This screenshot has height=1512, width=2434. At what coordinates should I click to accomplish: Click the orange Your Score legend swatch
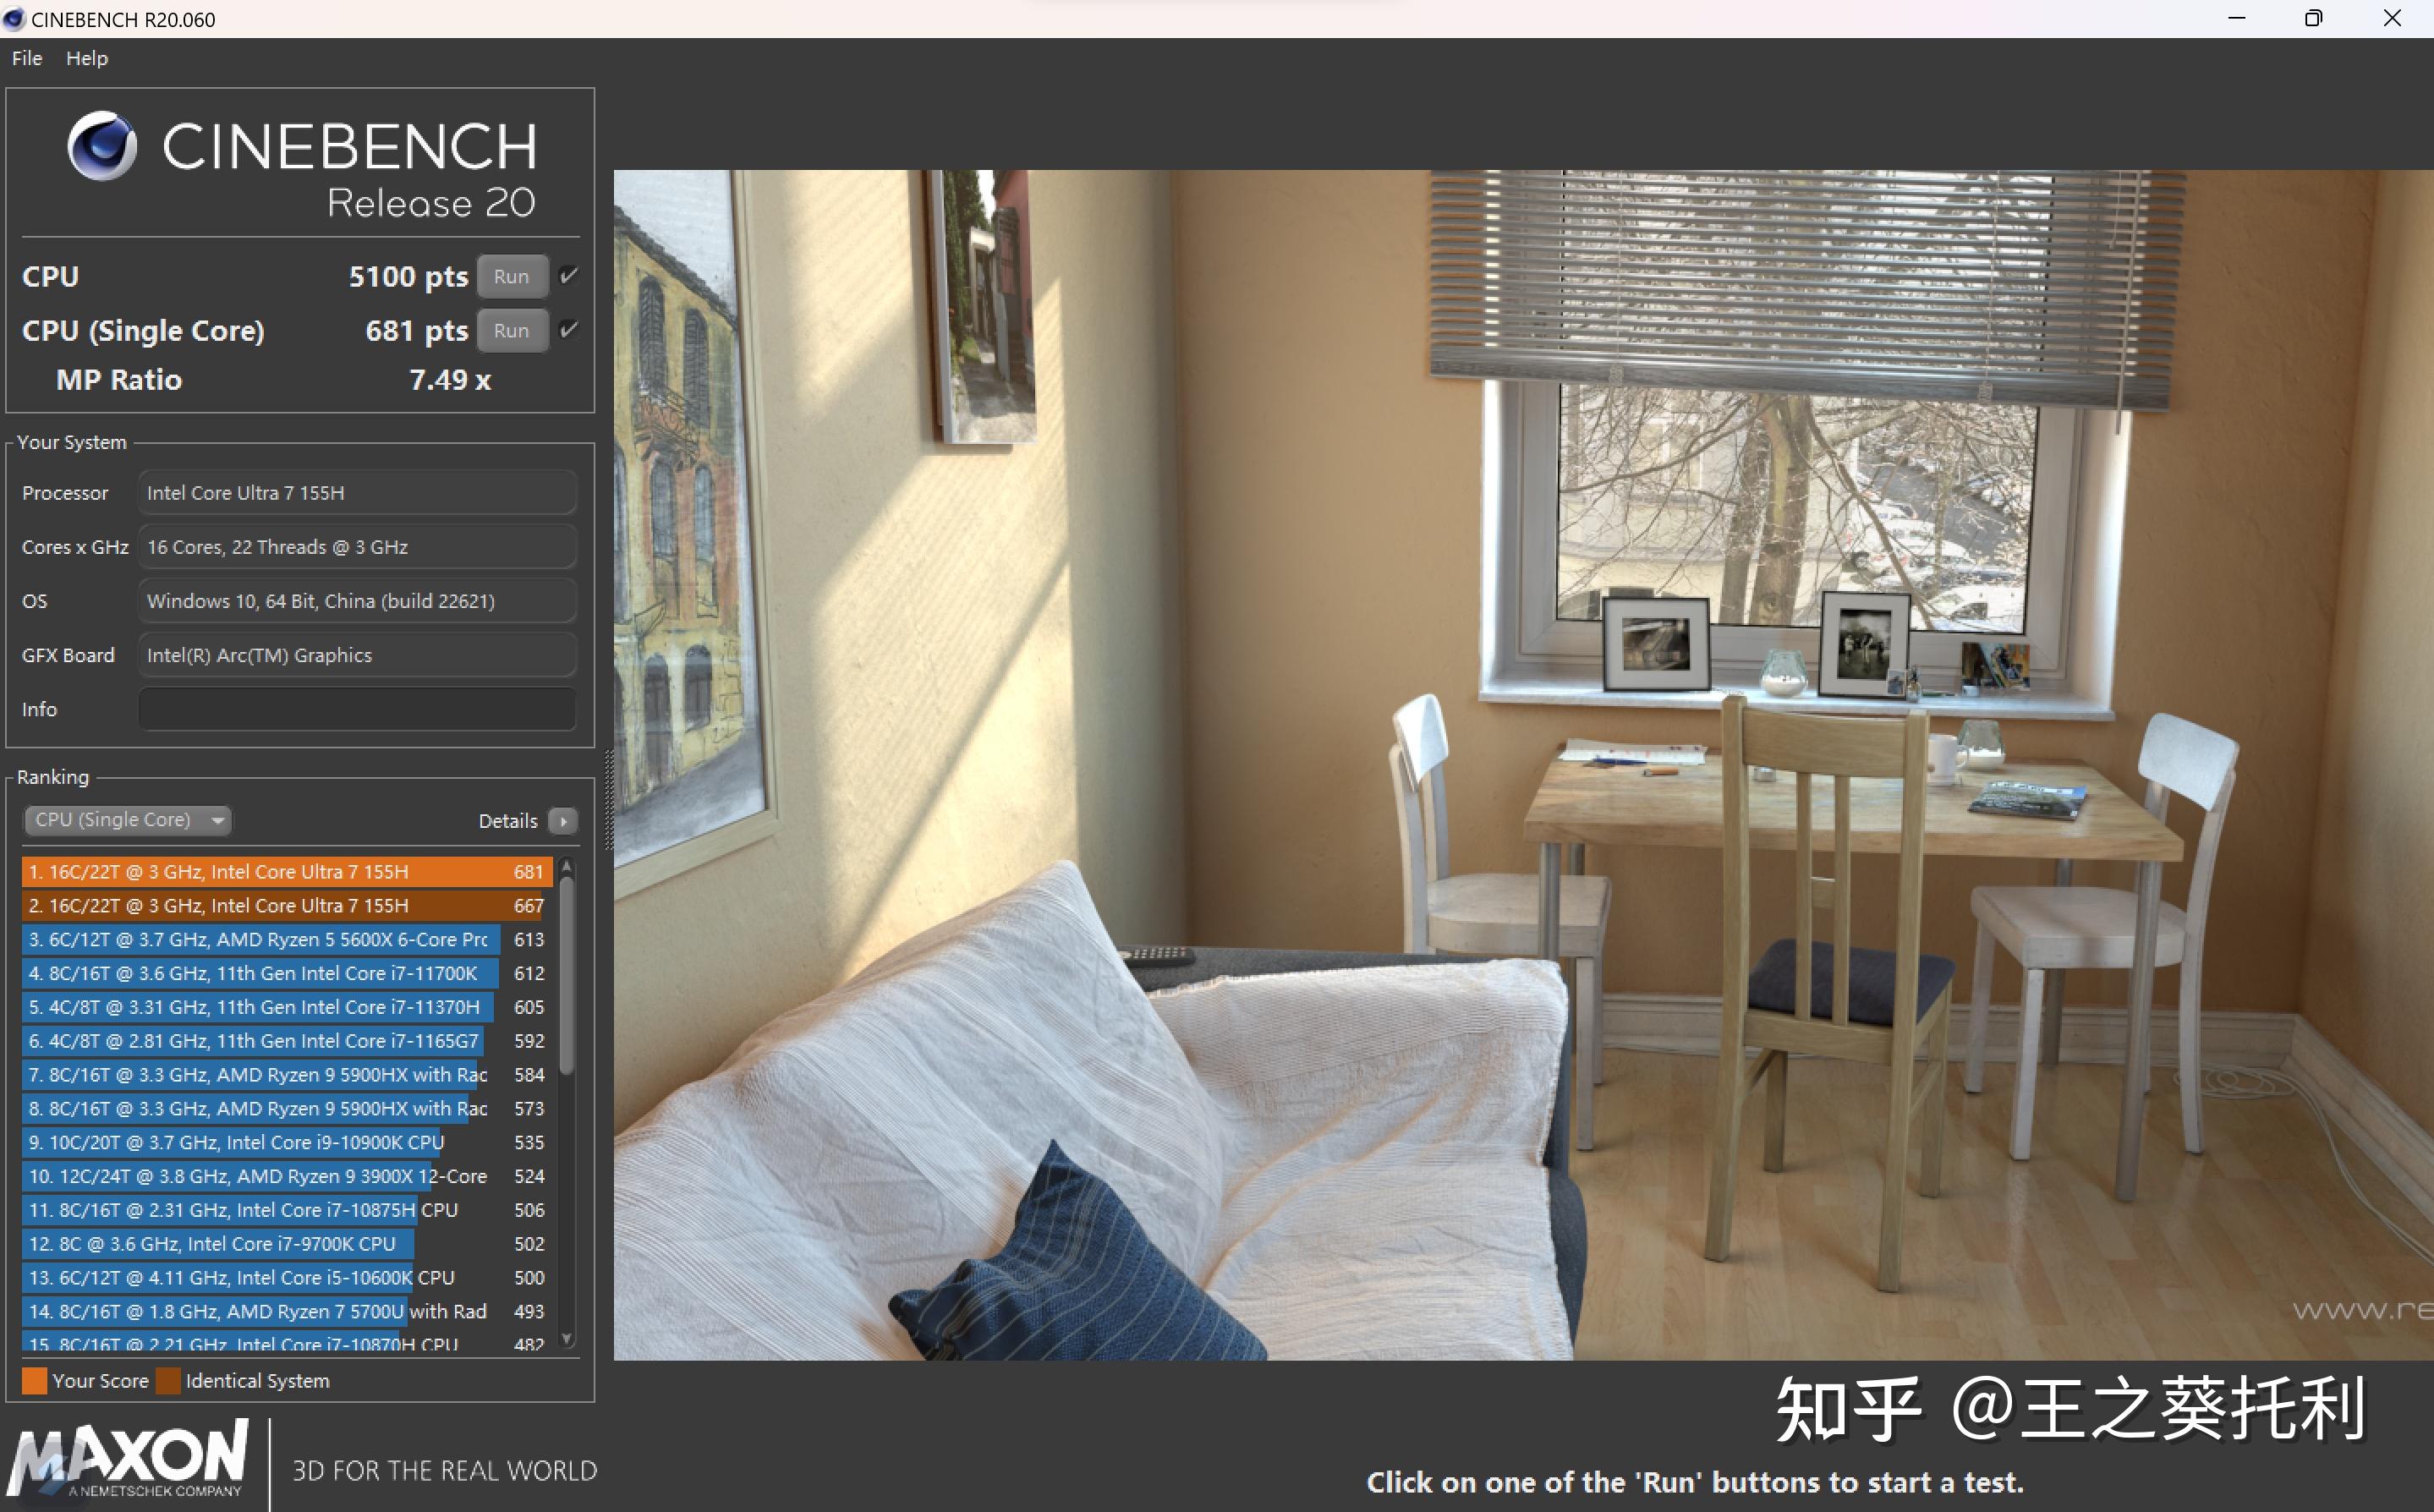34,1381
